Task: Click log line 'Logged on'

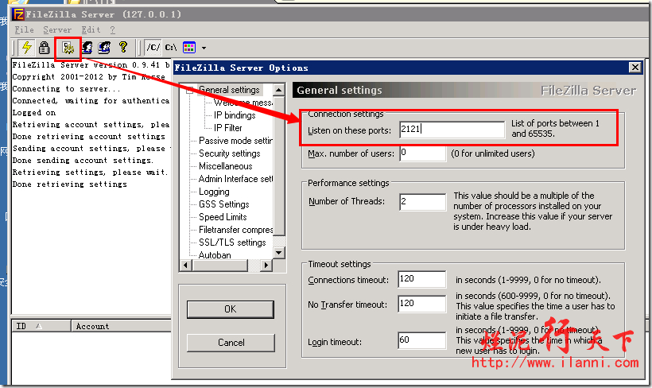Action: pos(34,113)
